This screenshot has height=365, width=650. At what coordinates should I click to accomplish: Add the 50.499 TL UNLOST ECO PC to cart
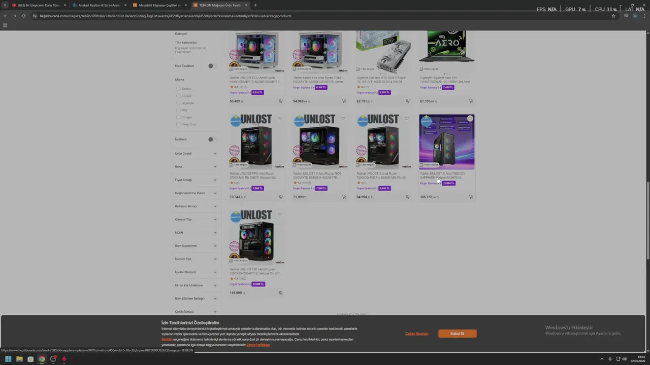280,101
